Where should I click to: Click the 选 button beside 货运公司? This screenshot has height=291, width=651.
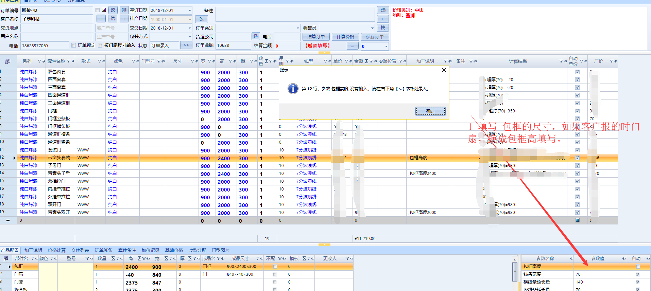click(x=256, y=36)
